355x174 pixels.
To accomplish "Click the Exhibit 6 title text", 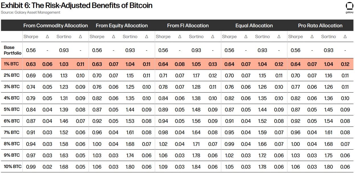I will click(77, 5).
